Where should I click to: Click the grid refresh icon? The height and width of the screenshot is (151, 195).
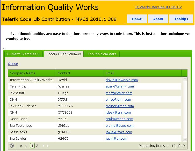12,146
